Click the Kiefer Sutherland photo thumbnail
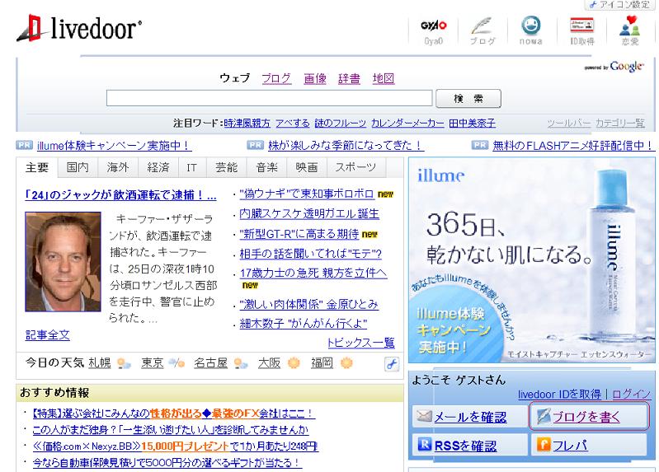 tap(63, 262)
